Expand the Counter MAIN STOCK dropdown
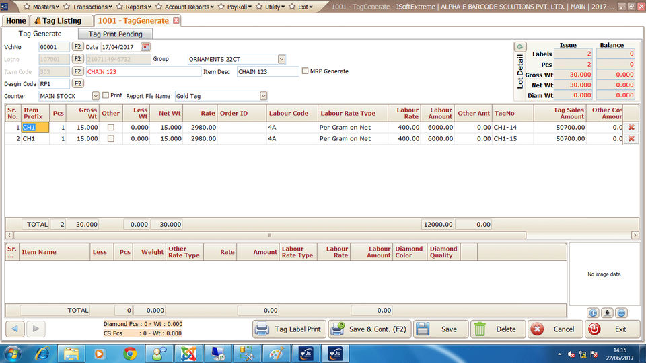This screenshot has height=363, width=646. [95, 96]
